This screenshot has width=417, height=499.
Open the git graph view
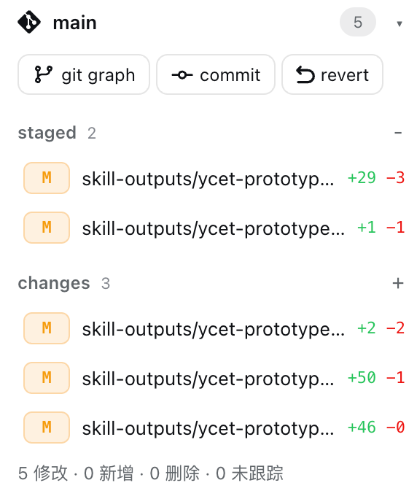coord(84,74)
